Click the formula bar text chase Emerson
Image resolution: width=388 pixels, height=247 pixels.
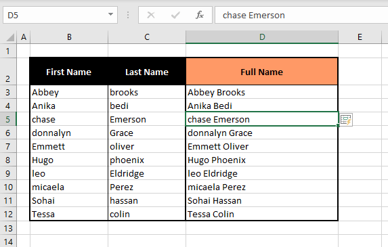254,16
